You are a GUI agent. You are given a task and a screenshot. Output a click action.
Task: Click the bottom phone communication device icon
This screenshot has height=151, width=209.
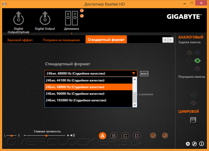point(165,136)
